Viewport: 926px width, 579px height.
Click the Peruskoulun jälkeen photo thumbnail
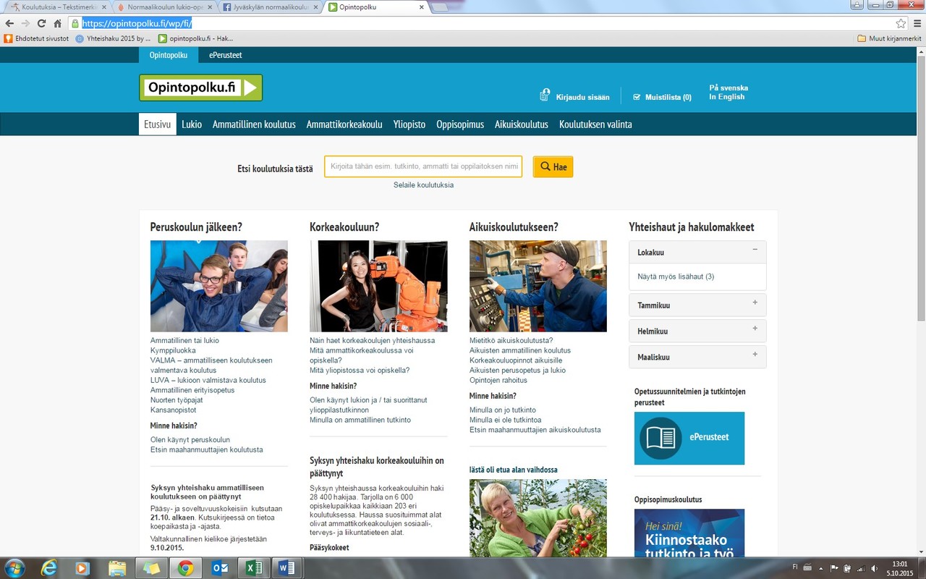218,286
